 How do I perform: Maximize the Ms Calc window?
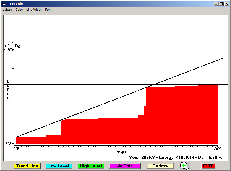tap(221, 4)
